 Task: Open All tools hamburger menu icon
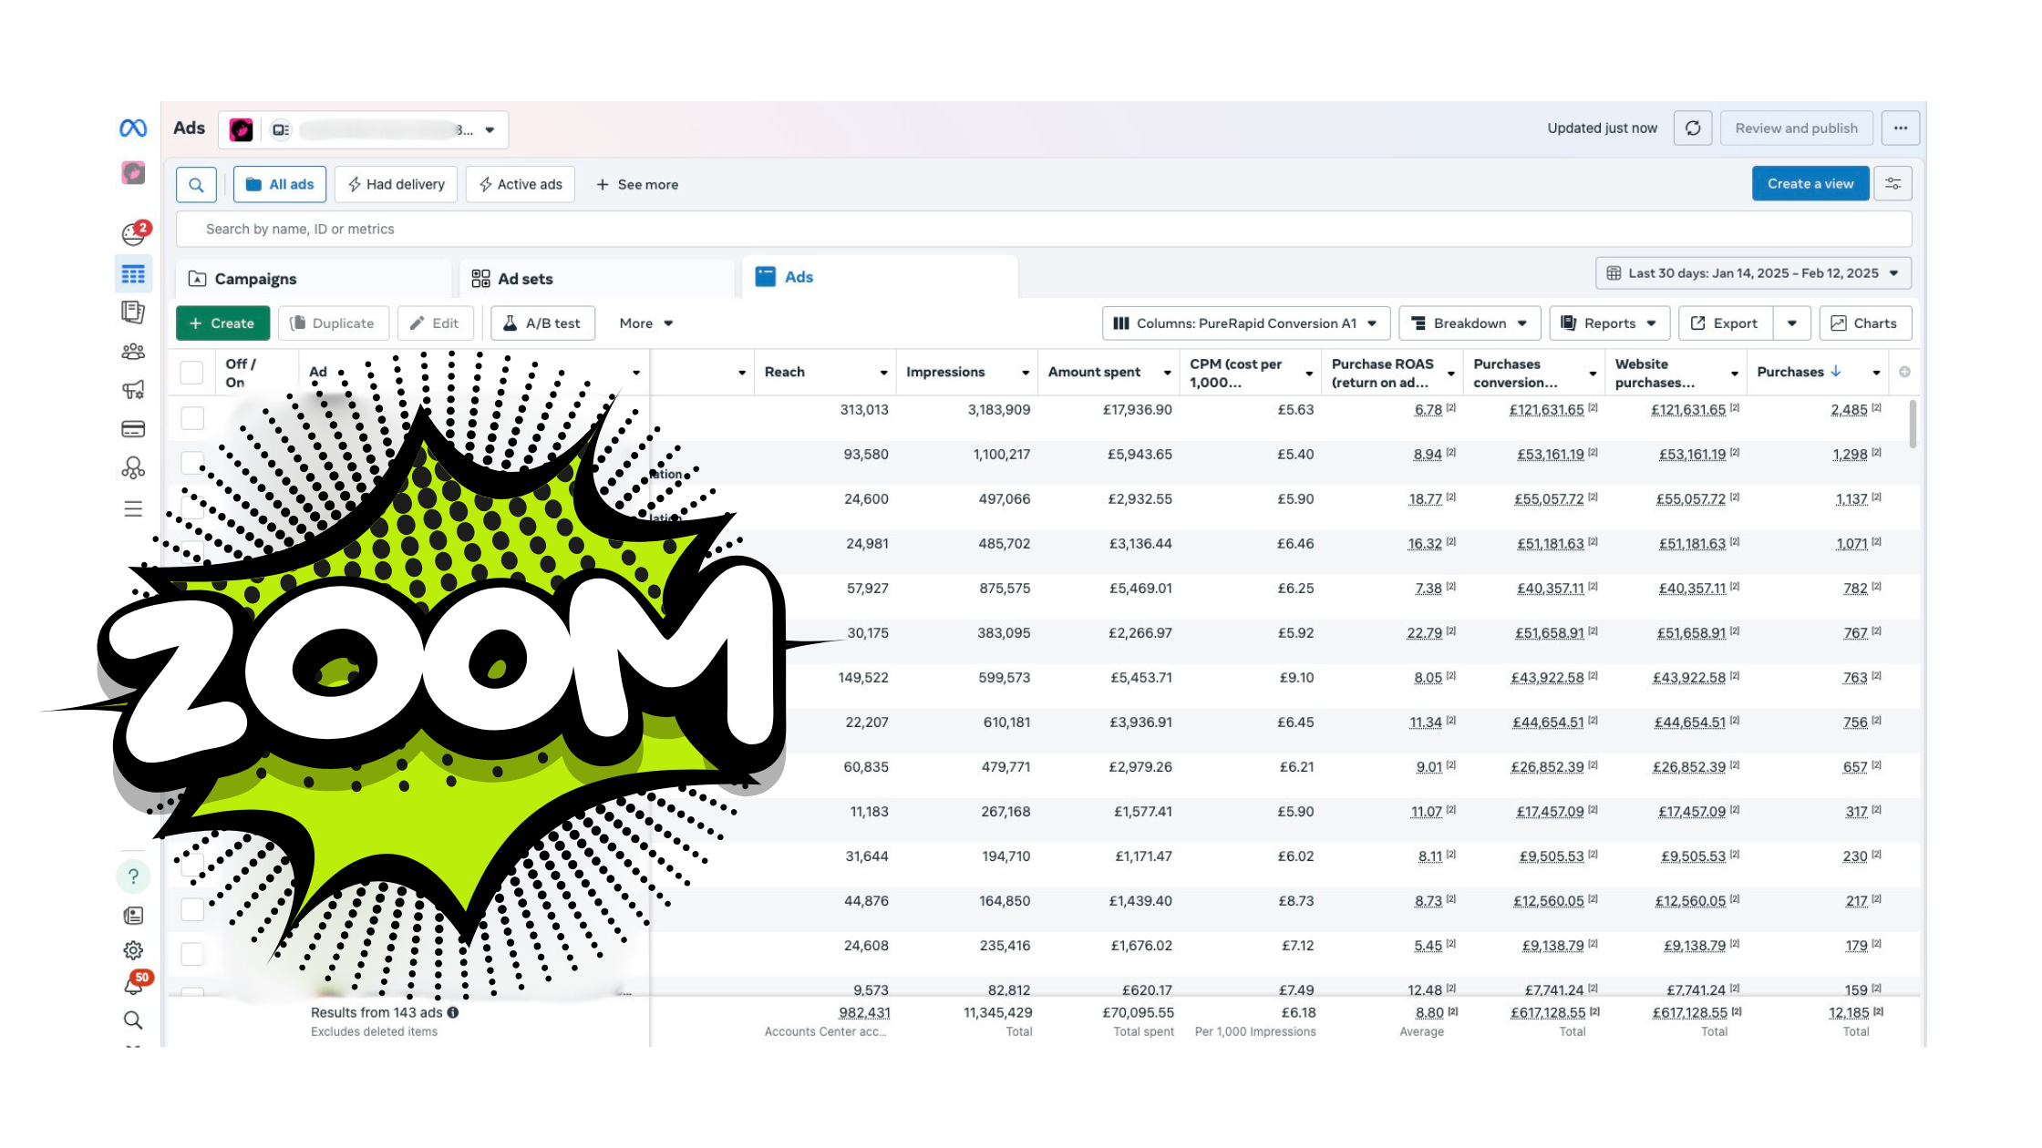point(133,509)
